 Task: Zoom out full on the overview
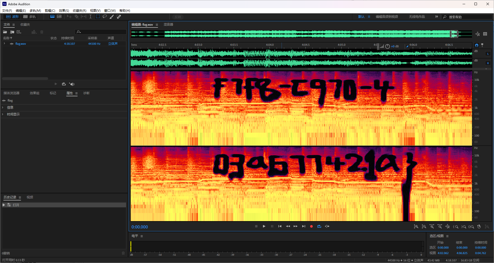(477, 34)
